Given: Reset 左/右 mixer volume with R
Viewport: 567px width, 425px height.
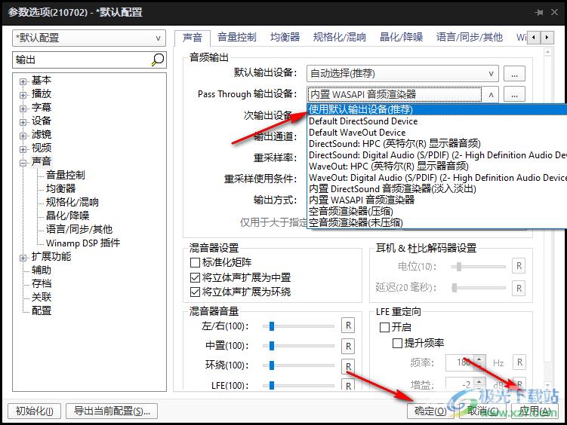Looking at the screenshot, I should point(348,326).
